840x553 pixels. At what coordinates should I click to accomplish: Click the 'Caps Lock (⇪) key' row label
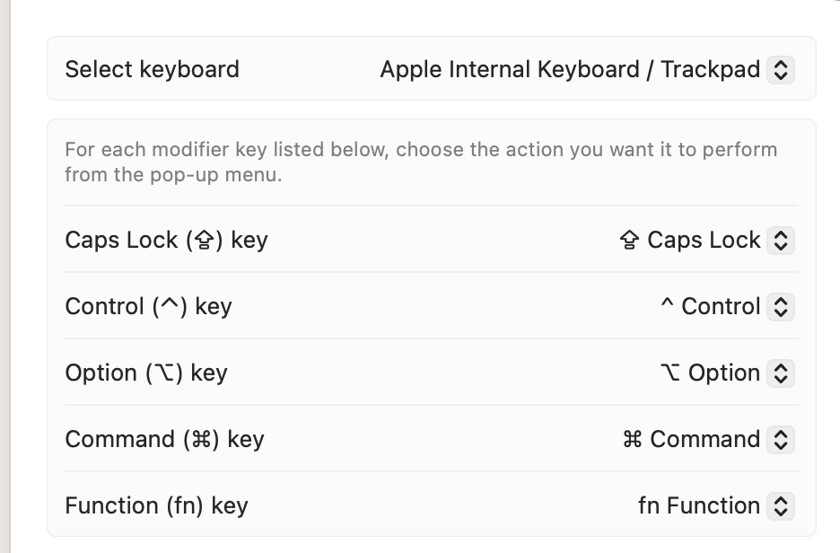coord(166,241)
